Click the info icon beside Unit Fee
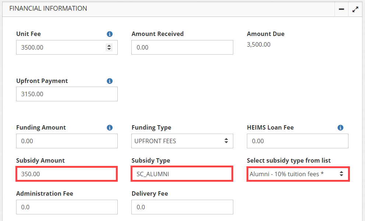 tap(109, 34)
